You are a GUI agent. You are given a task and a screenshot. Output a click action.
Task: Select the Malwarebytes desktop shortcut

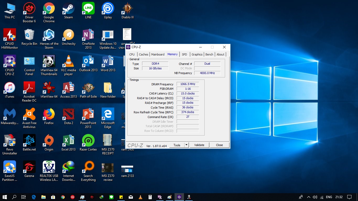pos(10,116)
